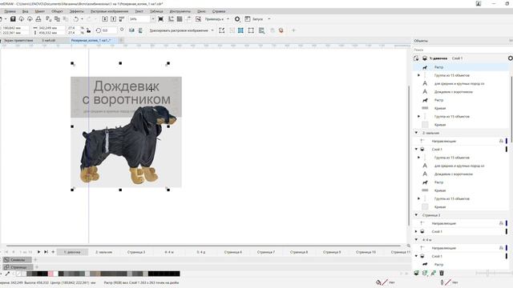Click the Запуск button
513x288 pixels.
click(254, 19)
